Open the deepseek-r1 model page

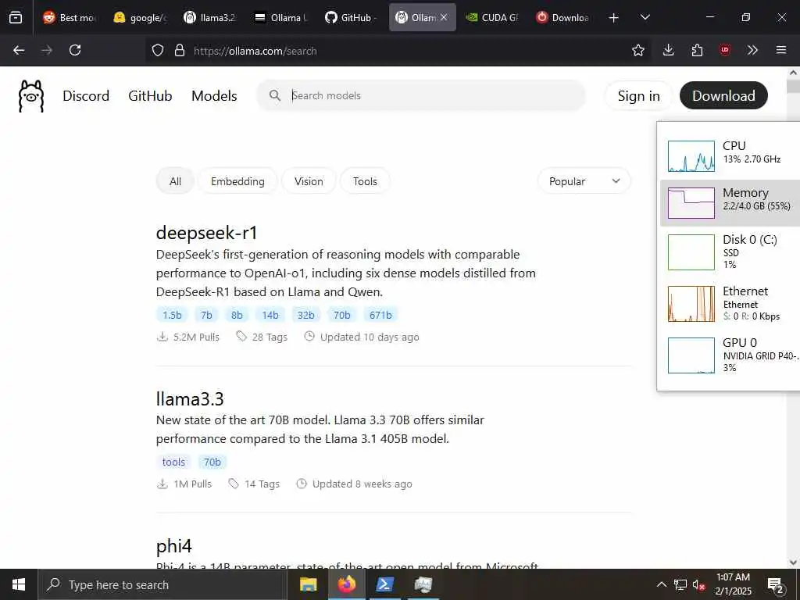(x=206, y=233)
